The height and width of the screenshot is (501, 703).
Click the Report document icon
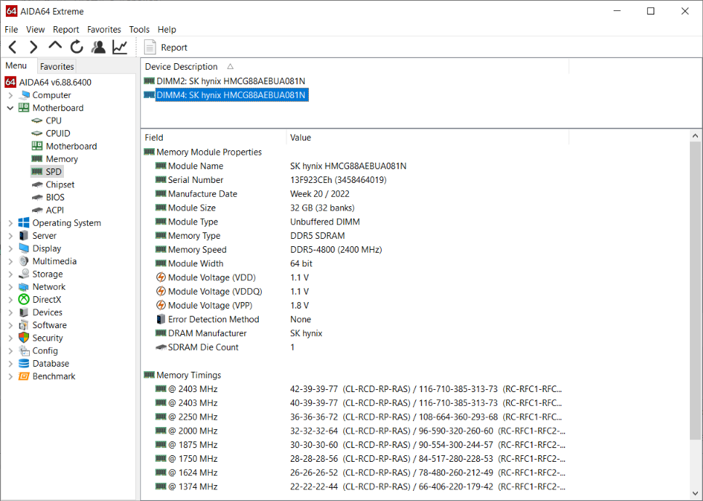[x=150, y=47]
